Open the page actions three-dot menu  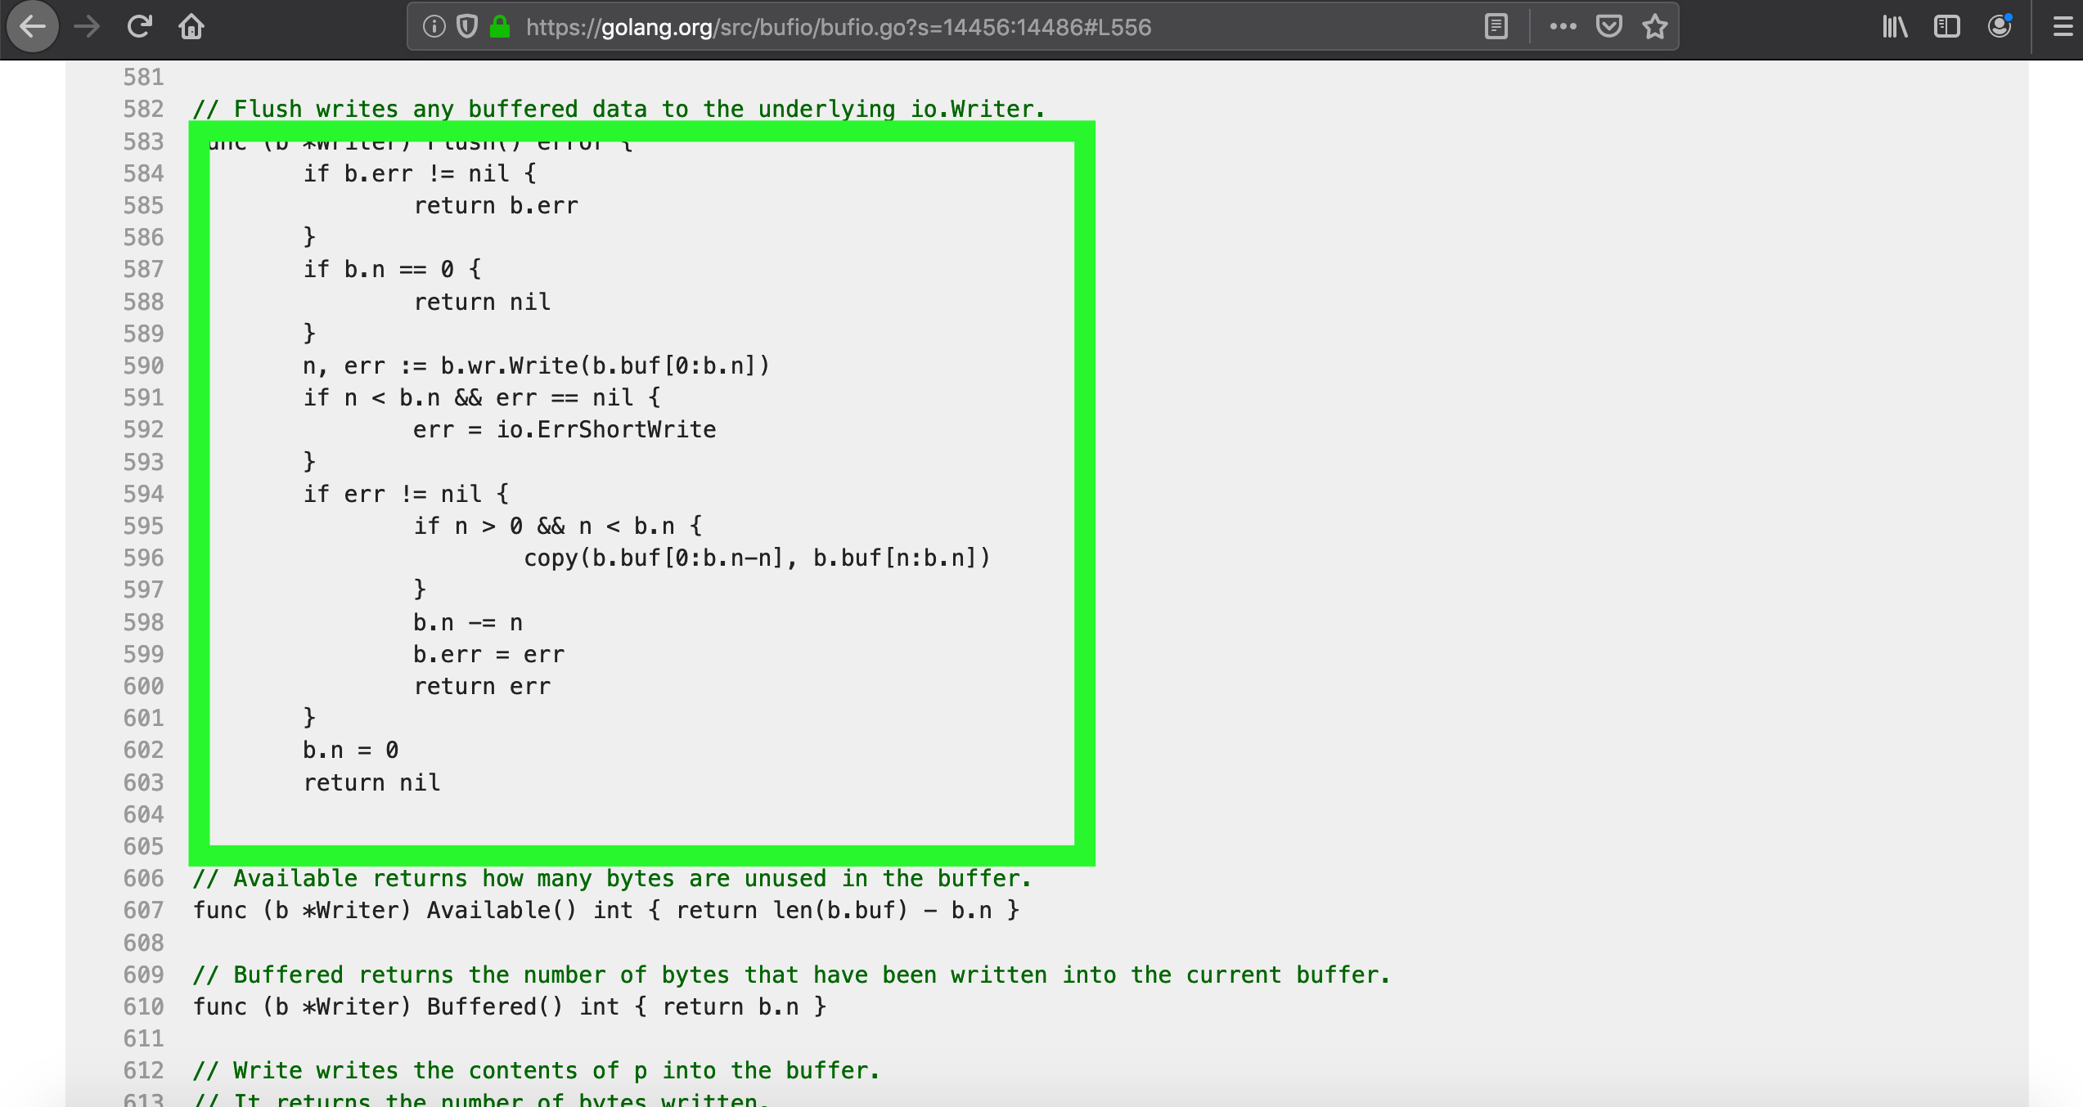pyautogui.click(x=1563, y=26)
